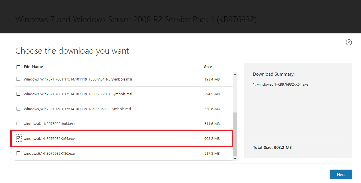Click the file list scroll down arrow
The height and width of the screenshot is (183, 361).
point(235,158)
